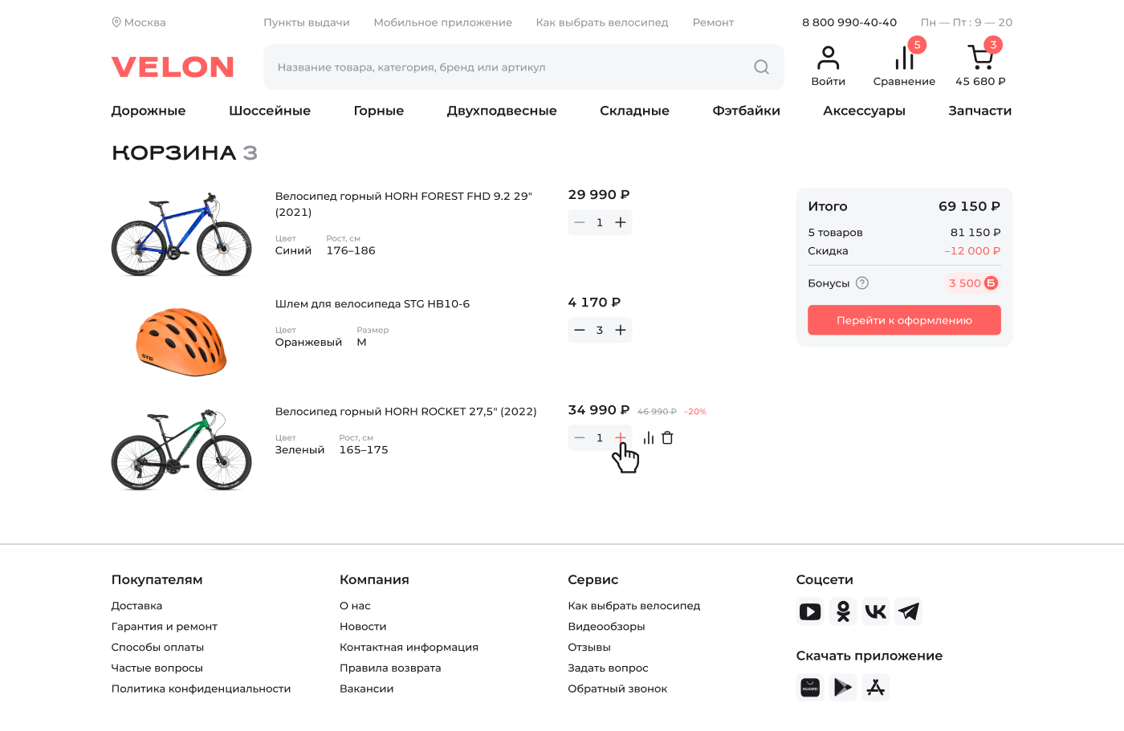Viewport: 1124px width, 731px height.
Task: Open the Сравнение comparison icon
Action: pos(904,59)
